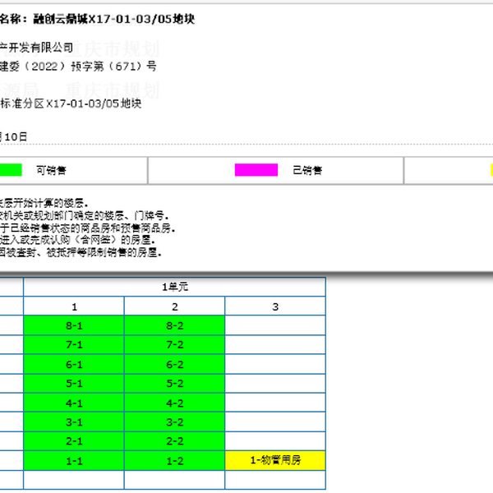Click the 可销售 legend label
This screenshot has height=493, width=493.
click(51, 170)
